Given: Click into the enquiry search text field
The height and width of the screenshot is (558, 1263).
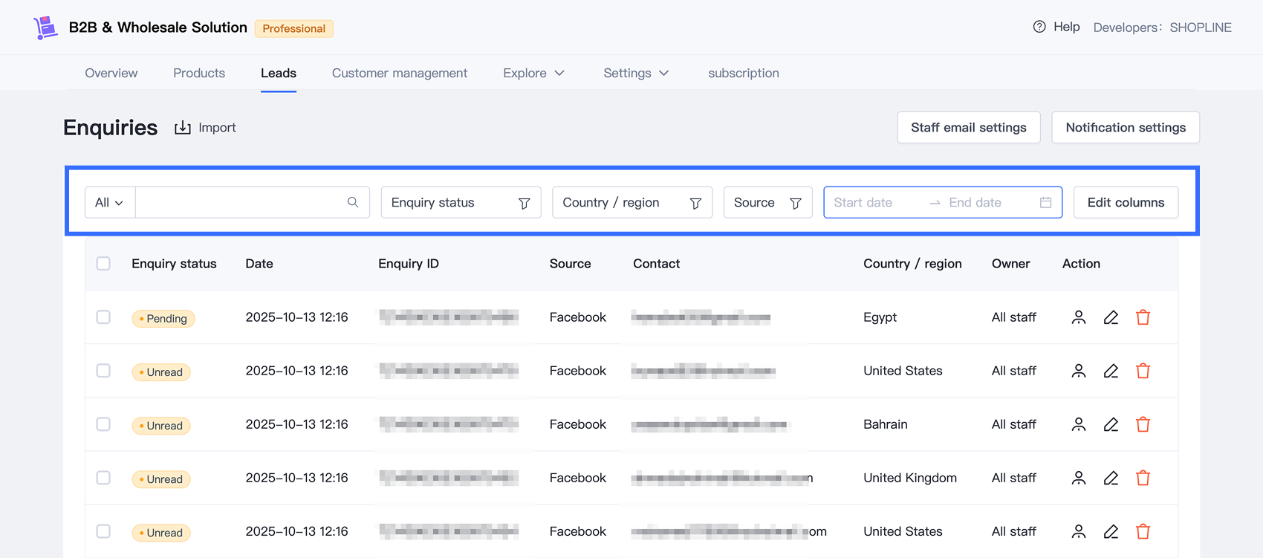Looking at the screenshot, I should click(x=239, y=202).
